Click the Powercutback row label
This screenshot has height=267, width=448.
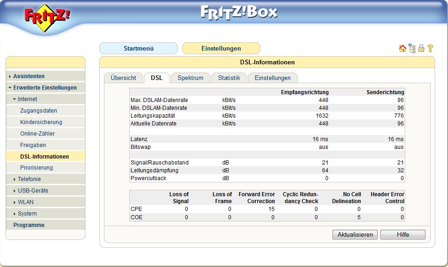point(148,178)
